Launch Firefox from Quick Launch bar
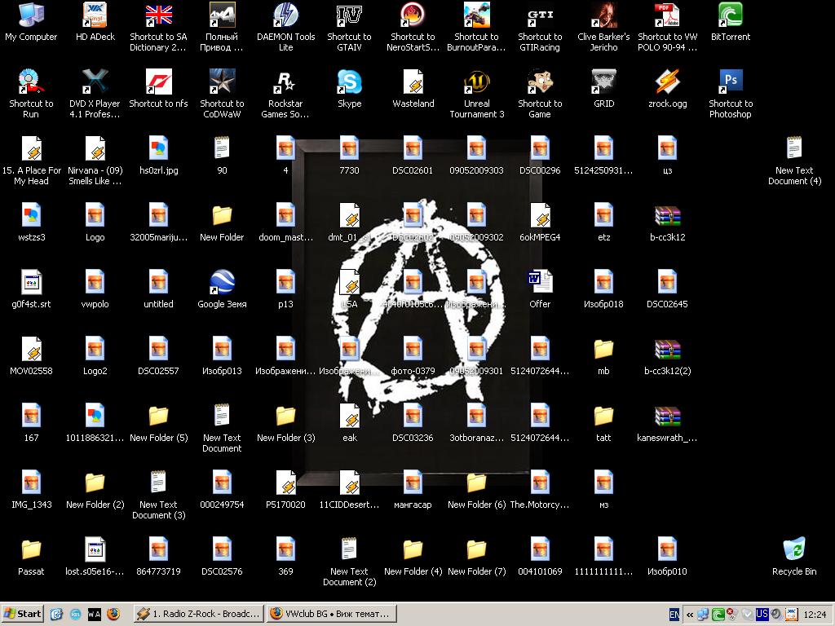This screenshot has height=626, width=835. pos(113,614)
